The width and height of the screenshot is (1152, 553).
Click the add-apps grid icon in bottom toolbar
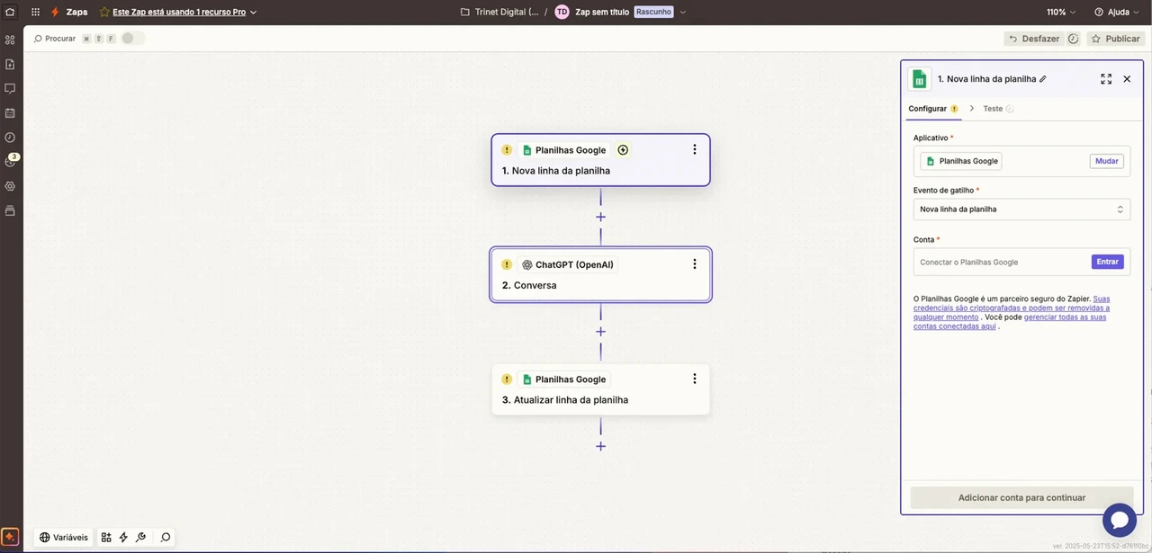(106, 537)
